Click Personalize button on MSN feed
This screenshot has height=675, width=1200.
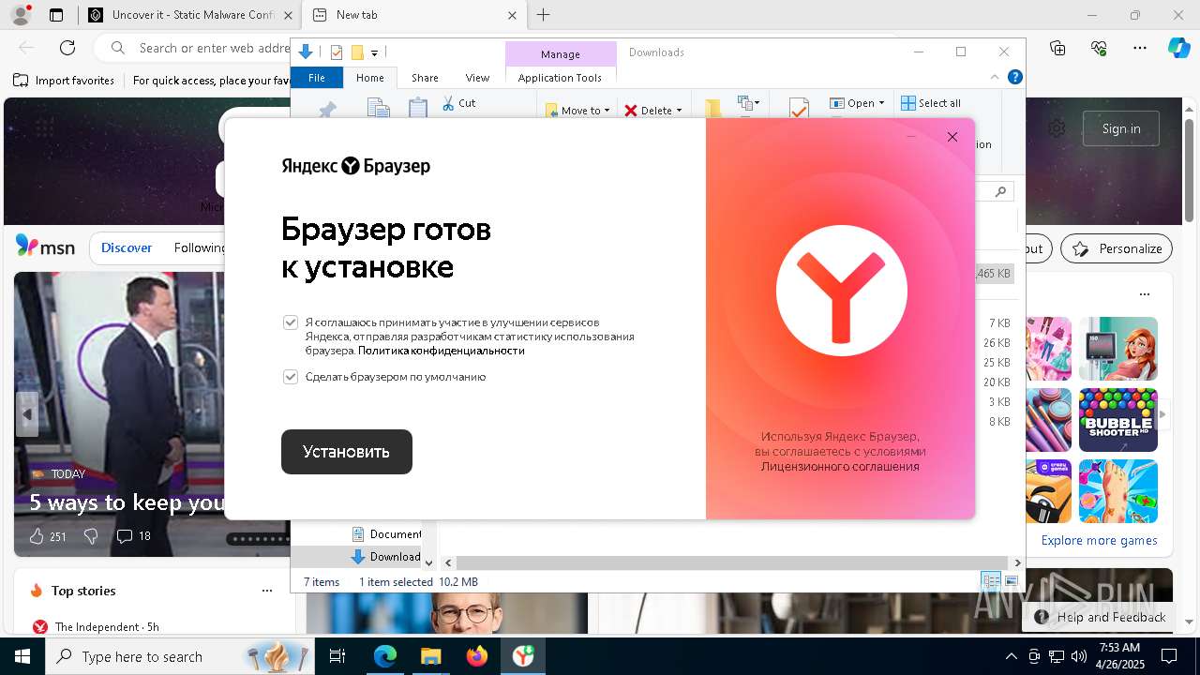point(1117,248)
